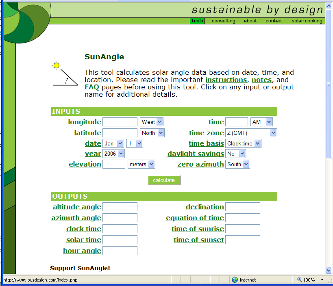Click the altitude angle link

click(x=77, y=207)
